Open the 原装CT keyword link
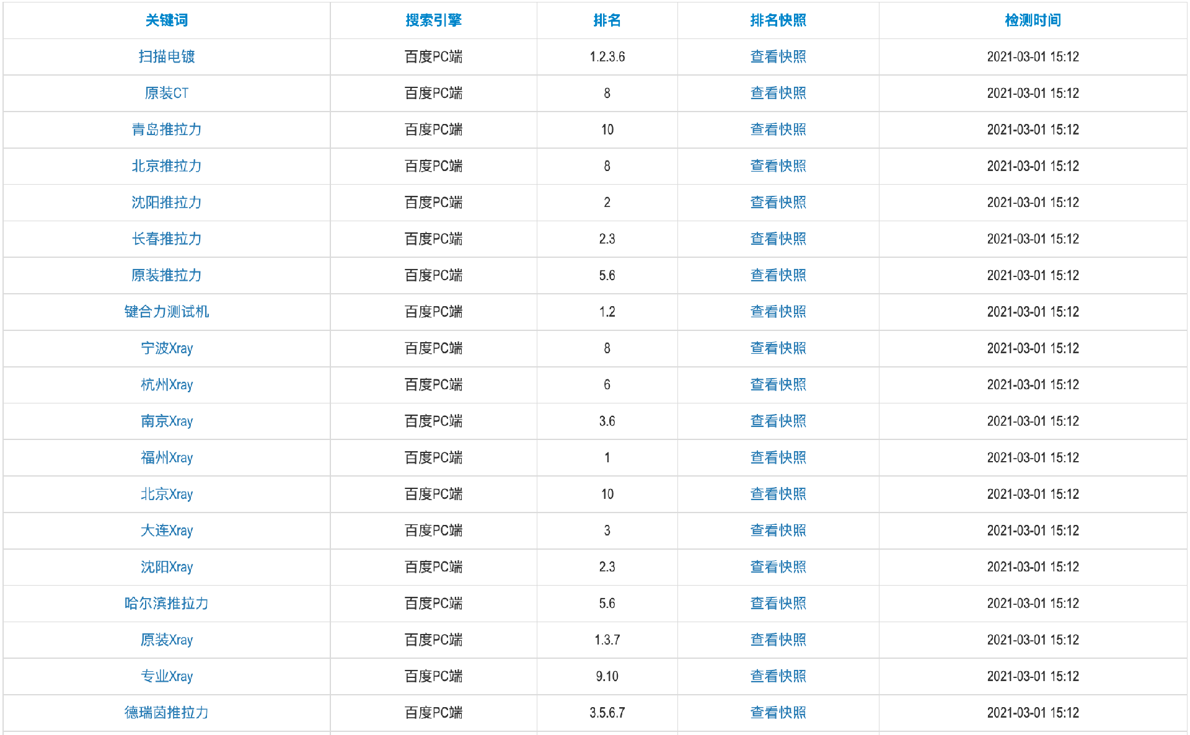Viewport: 1190px width, 735px height. 167,93
